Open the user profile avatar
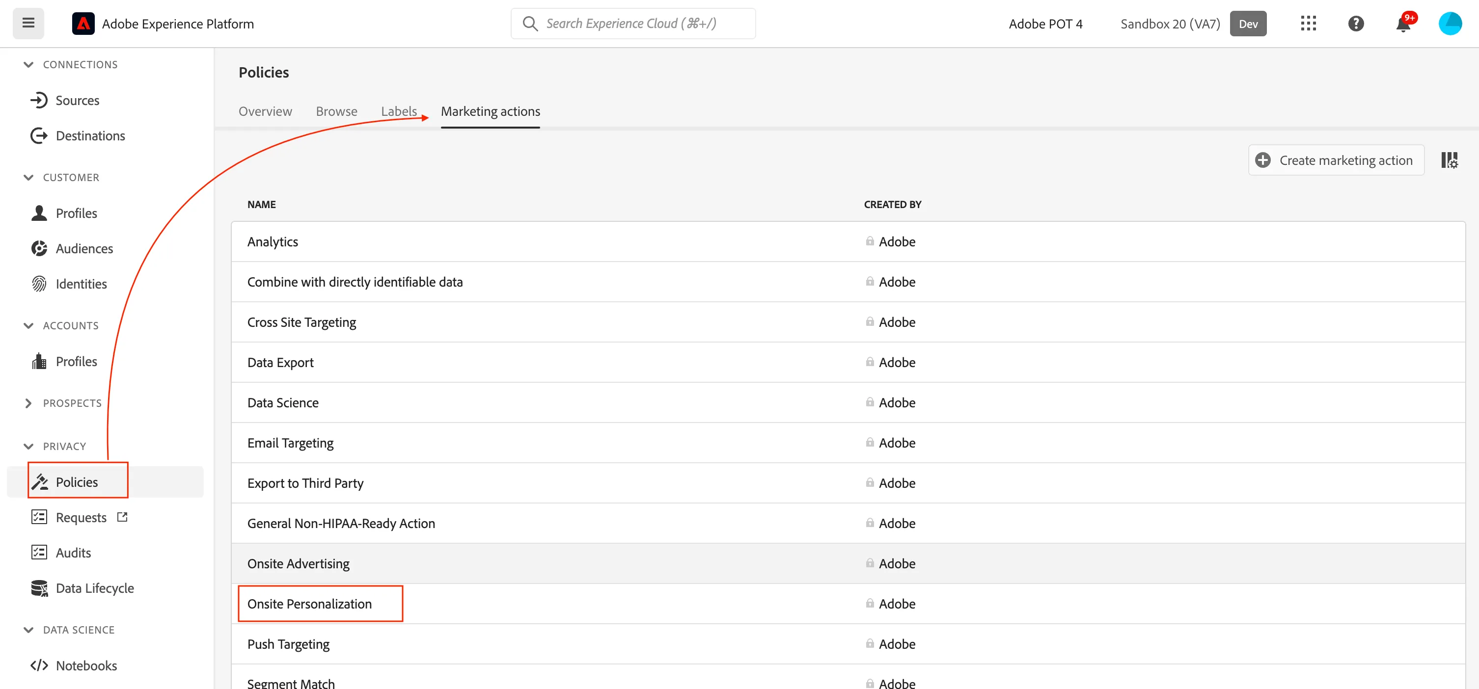Screen dimensions: 1479x689 click(1450, 24)
